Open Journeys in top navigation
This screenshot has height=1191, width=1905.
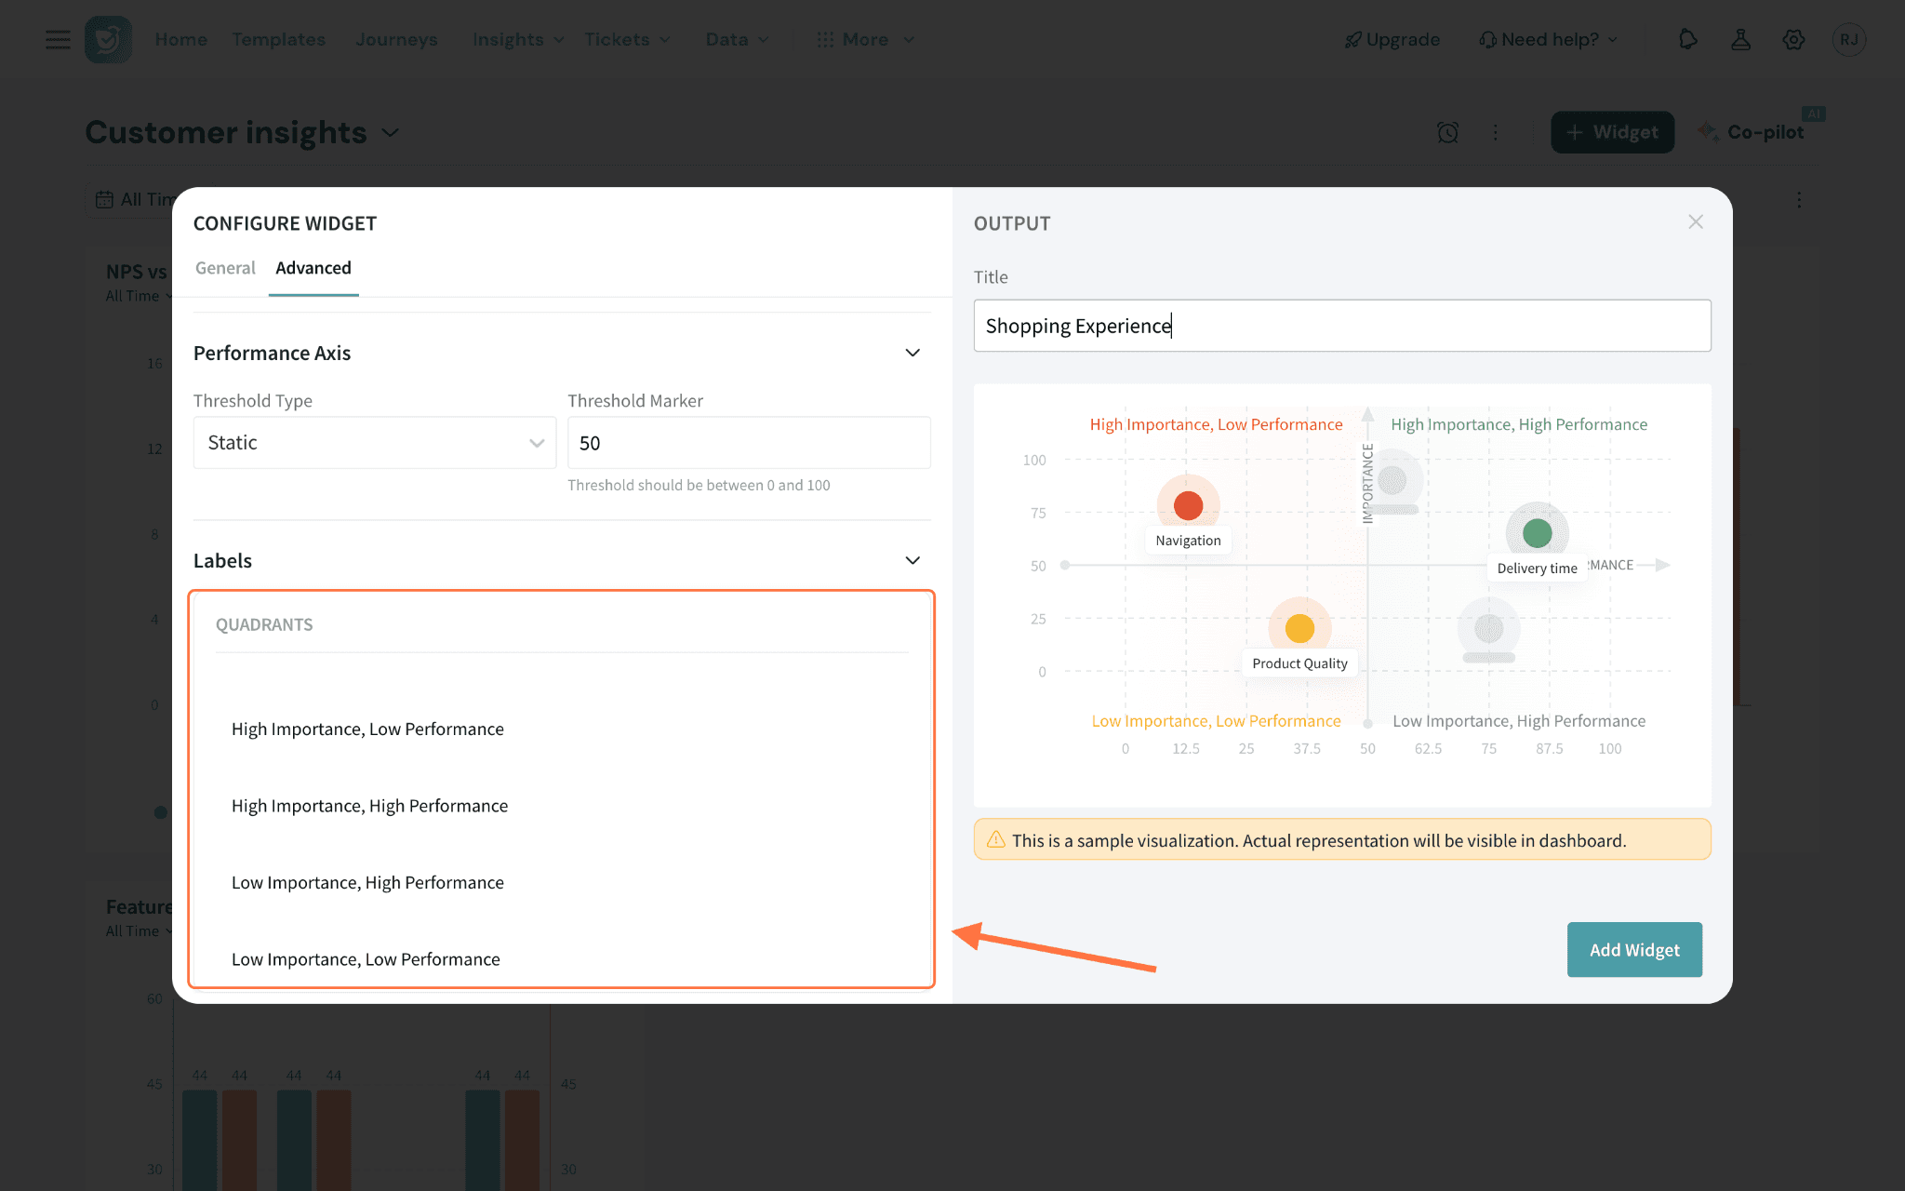[x=396, y=39]
